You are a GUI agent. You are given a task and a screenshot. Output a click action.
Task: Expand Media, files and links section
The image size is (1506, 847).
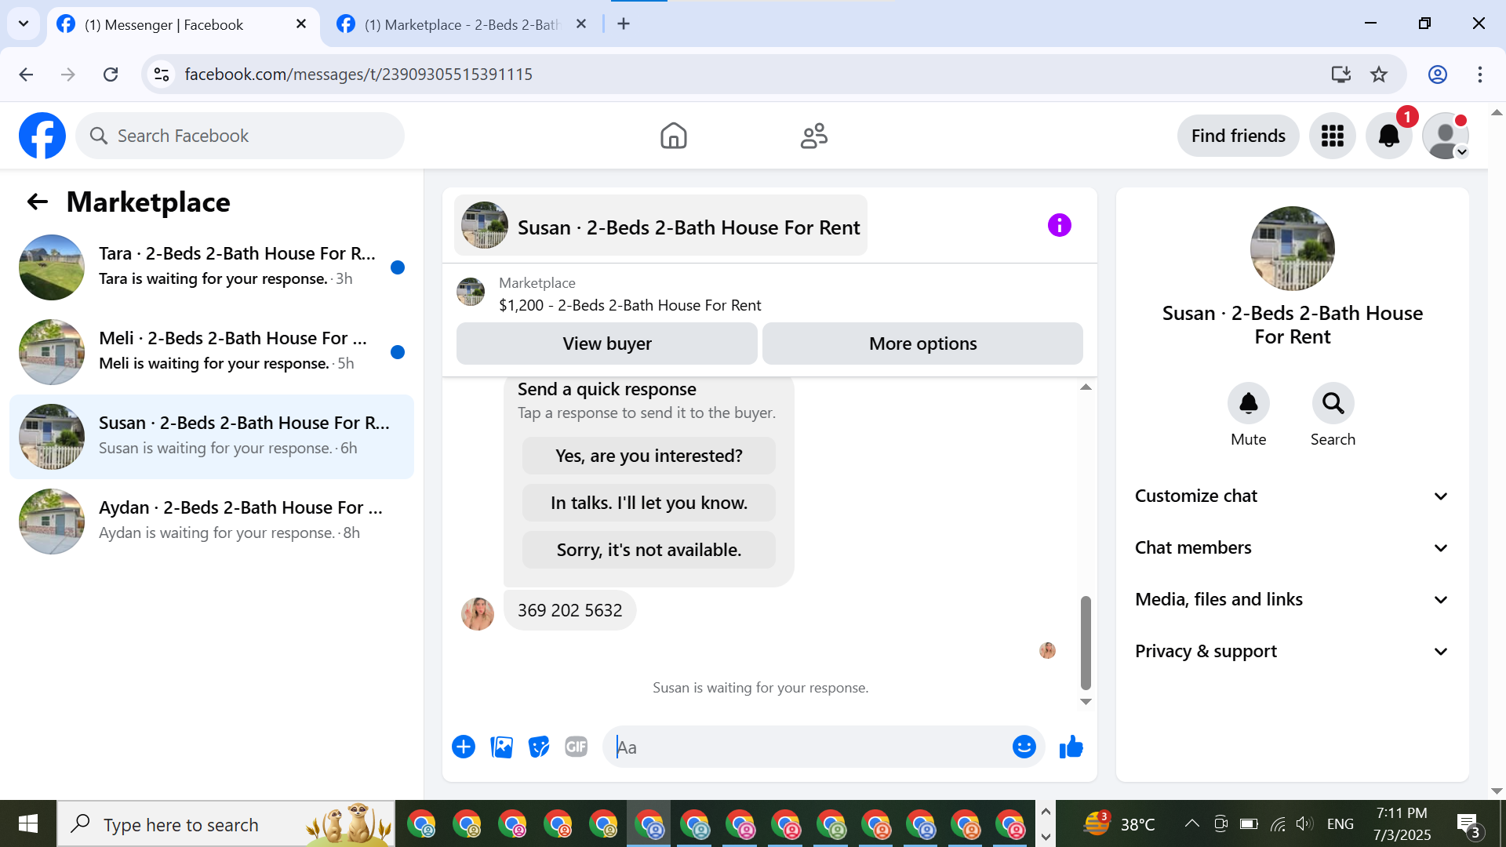1292,600
